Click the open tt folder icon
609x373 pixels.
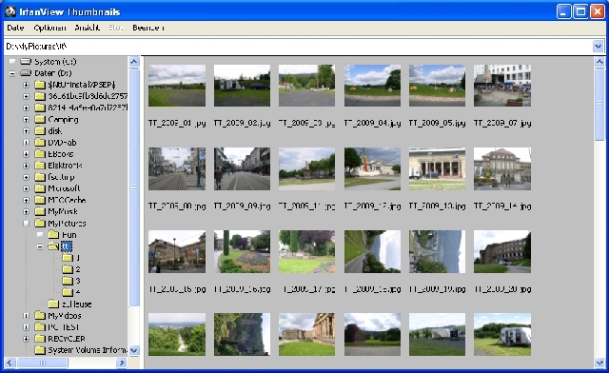53,246
